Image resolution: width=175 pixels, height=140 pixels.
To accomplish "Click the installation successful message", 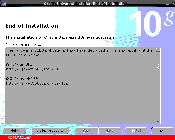I will tap(62, 37).
